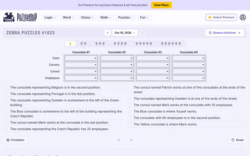The width and height of the screenshot is (250, 156).
Task: Go to next puzzle date arrow
Action: 142,33
